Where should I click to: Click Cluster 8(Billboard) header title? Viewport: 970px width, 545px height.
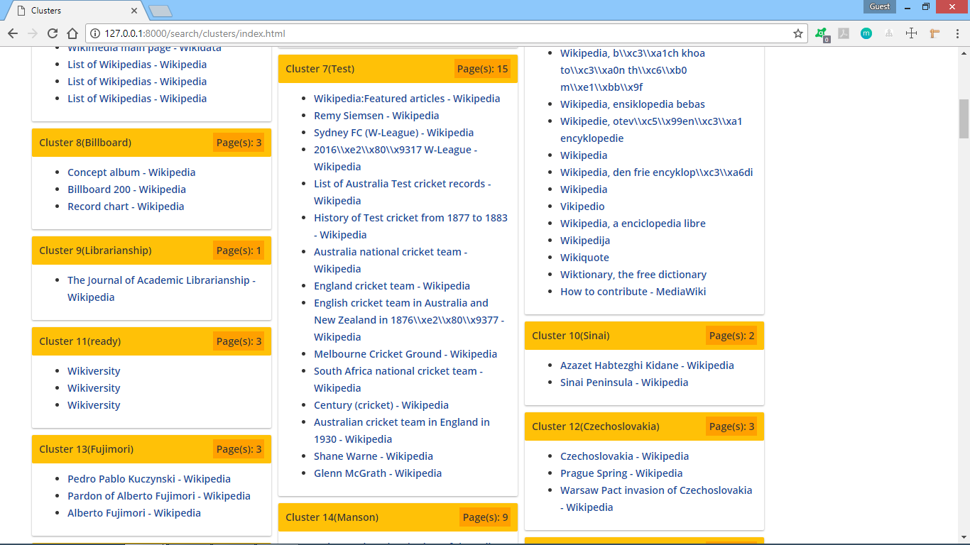85,143
